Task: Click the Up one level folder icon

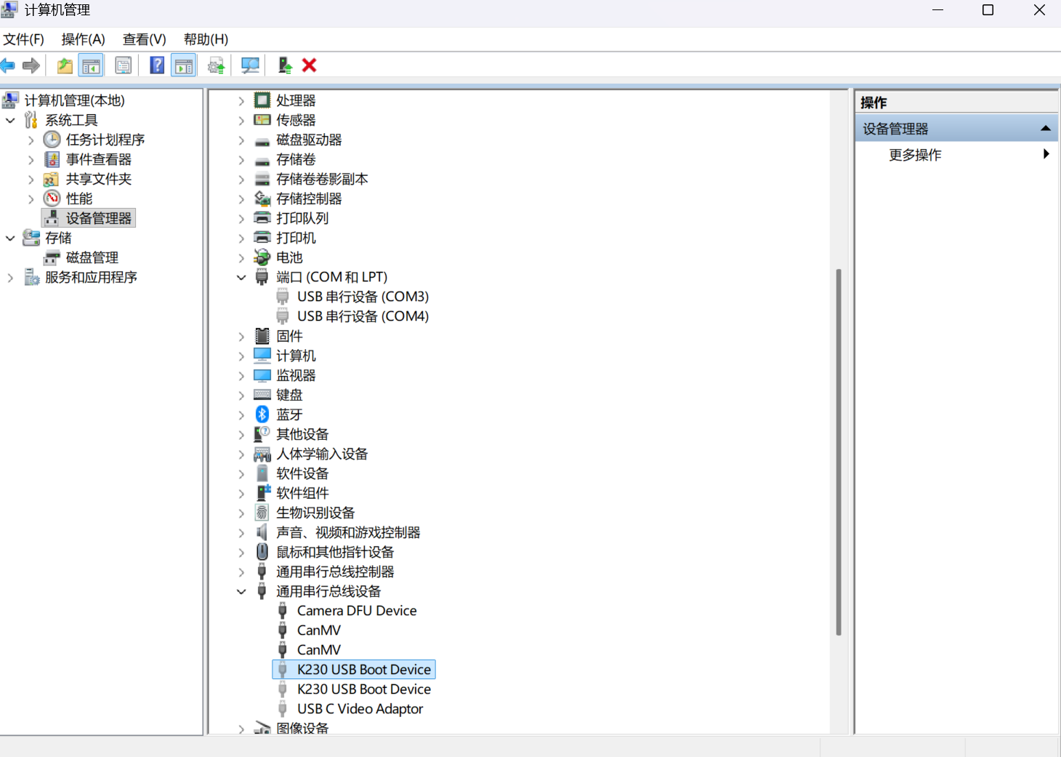Action: (65, 65)
